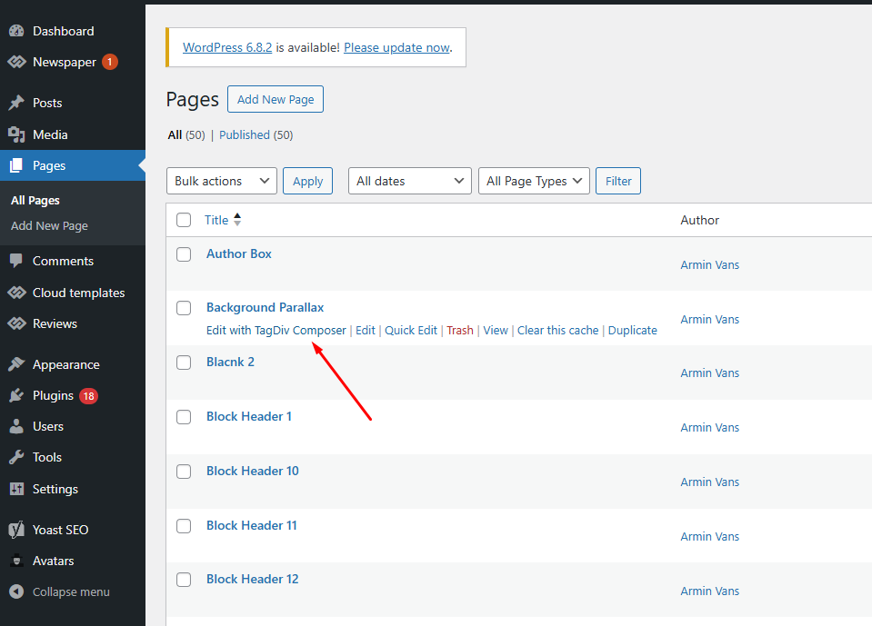The width and height of the screenshot is (872, 626).
Task: Toggle the select-all checkbox beside Title
Action: (184, 220)
